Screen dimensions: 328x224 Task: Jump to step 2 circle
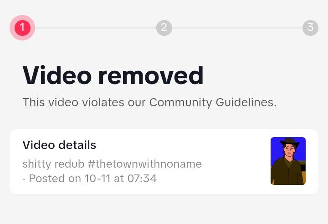164,28
